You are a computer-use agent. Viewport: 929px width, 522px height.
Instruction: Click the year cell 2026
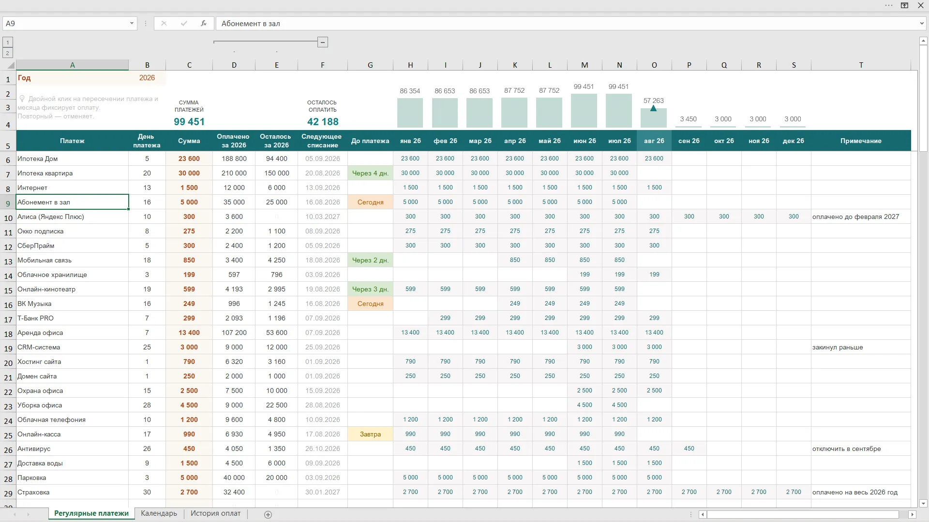click(x=147, y=78)
